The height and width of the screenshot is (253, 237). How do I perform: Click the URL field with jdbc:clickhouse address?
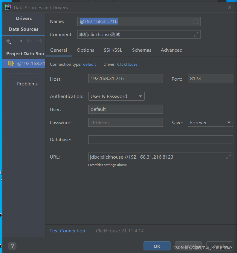pos(160,157)
